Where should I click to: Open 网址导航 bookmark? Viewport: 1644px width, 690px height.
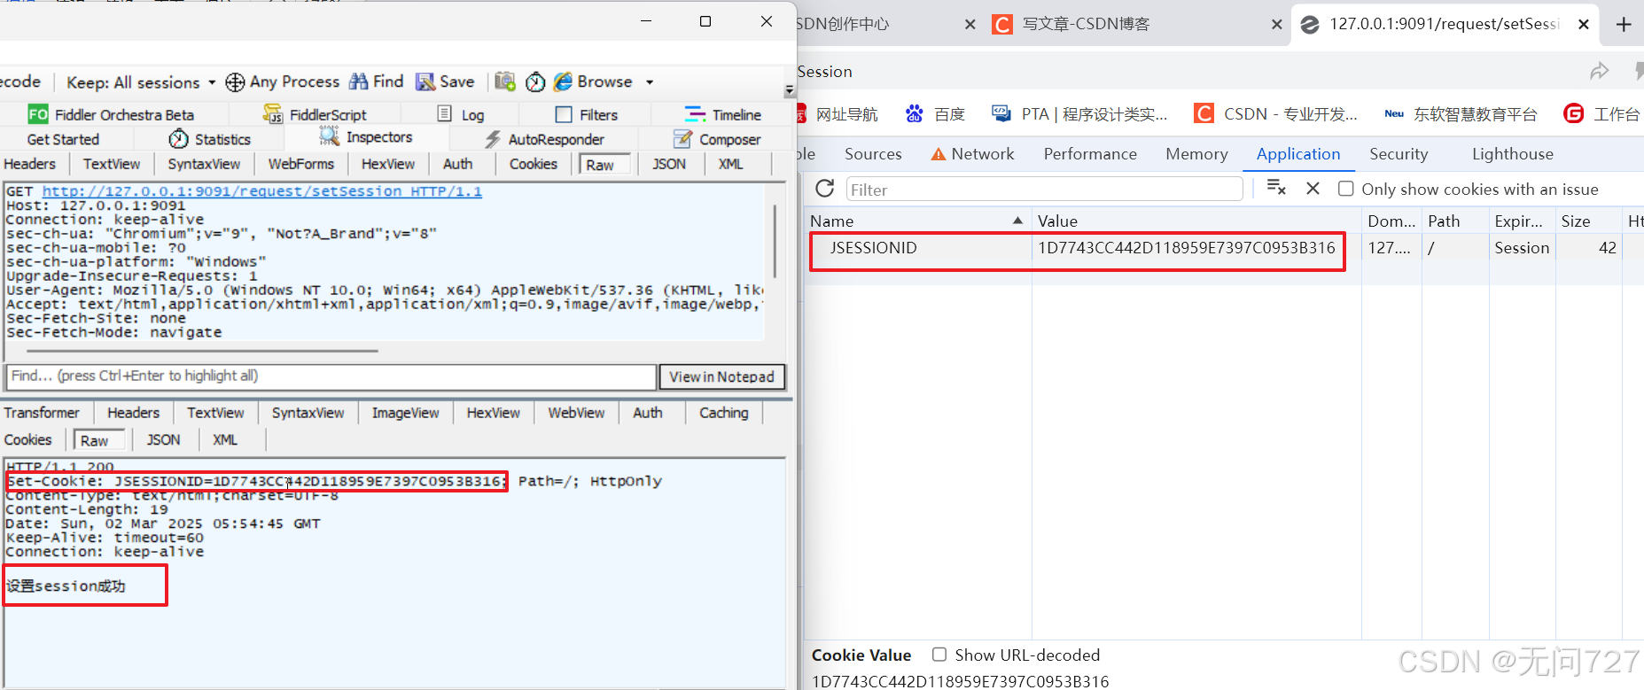(838, 114)
